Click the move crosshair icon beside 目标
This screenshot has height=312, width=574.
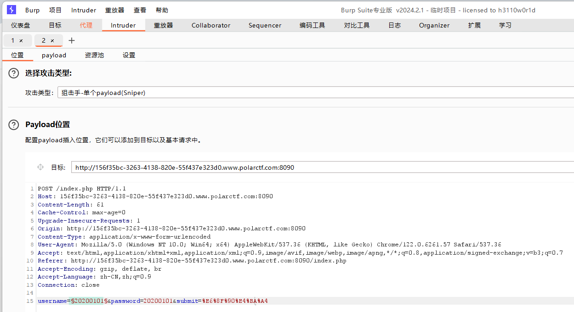point(40,167)
